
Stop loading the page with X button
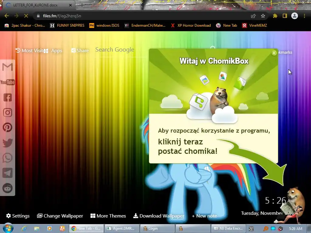[x=26, y=16]
